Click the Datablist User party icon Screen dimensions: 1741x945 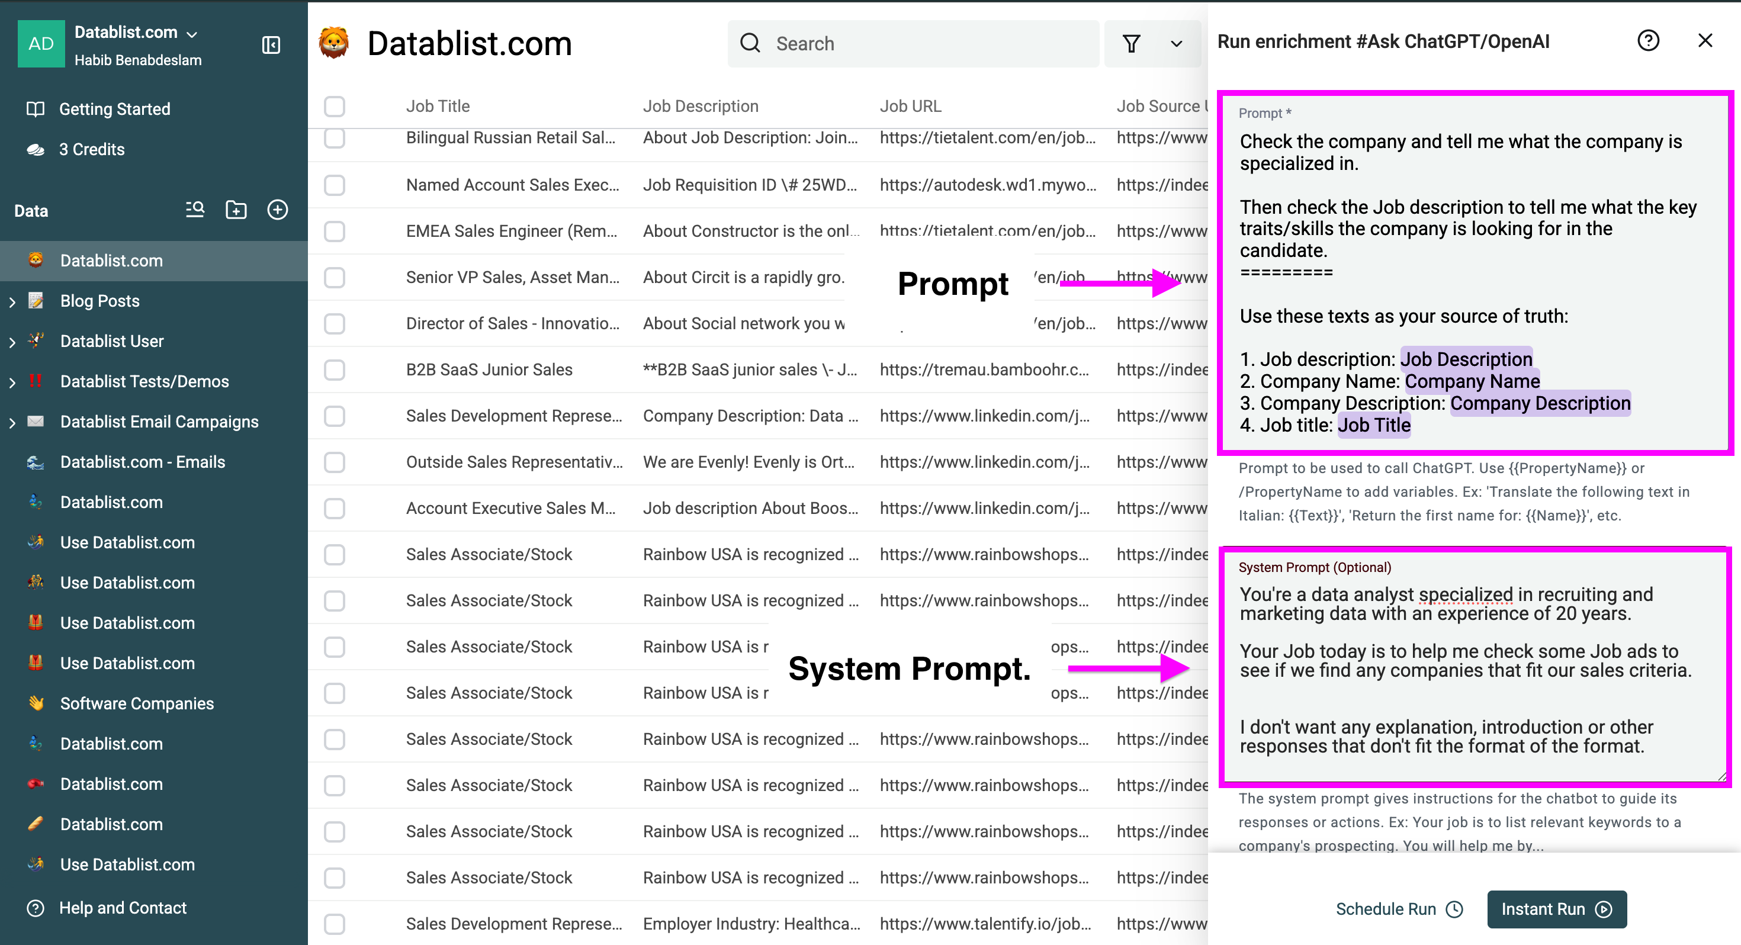tap(35, 340)
